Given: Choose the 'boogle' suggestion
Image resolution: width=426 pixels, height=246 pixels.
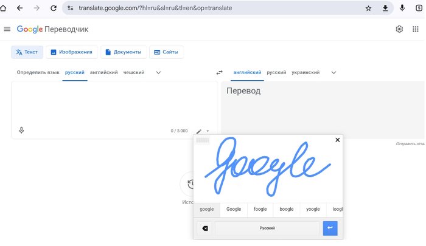Looking at the screenshot, I should point(287,209).
